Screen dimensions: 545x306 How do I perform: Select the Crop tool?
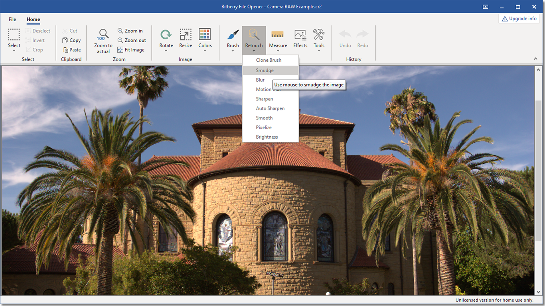[x=35, y=49]
